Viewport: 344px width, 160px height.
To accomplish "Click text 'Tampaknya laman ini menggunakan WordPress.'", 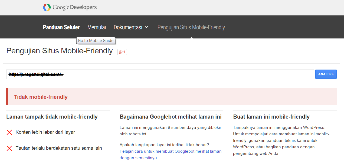I will click(279, 127).
